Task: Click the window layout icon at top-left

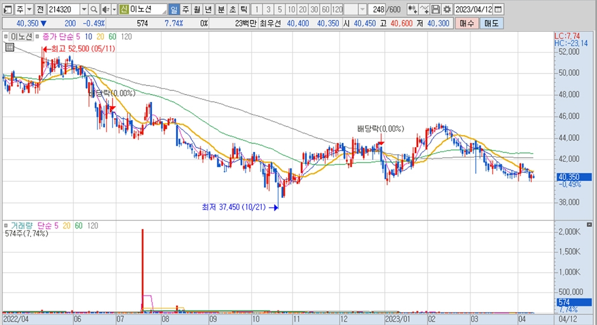Action: pyautogui.click(x=7, y=10)
